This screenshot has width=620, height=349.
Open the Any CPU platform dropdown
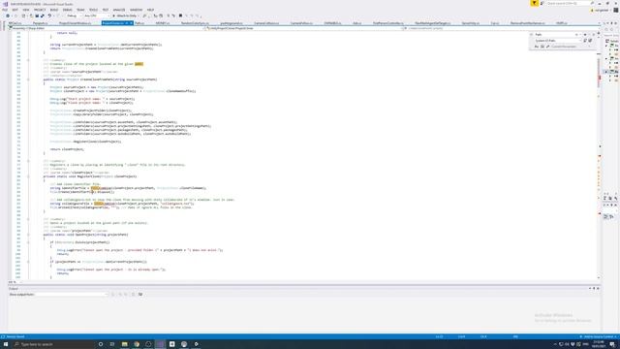[x=96, y=16]
